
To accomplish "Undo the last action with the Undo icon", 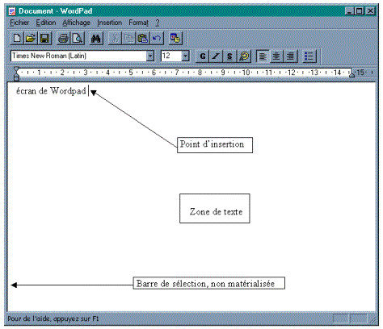I will (157, 39).
